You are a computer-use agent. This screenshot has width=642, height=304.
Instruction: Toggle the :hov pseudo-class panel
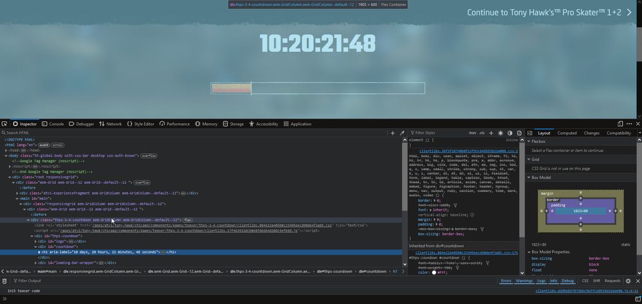click(473, 133)
